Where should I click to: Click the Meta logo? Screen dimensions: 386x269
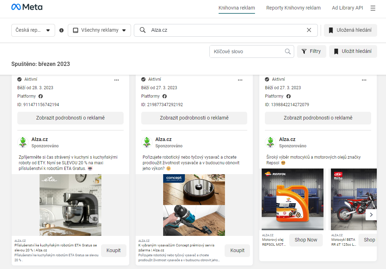(27, 7)
